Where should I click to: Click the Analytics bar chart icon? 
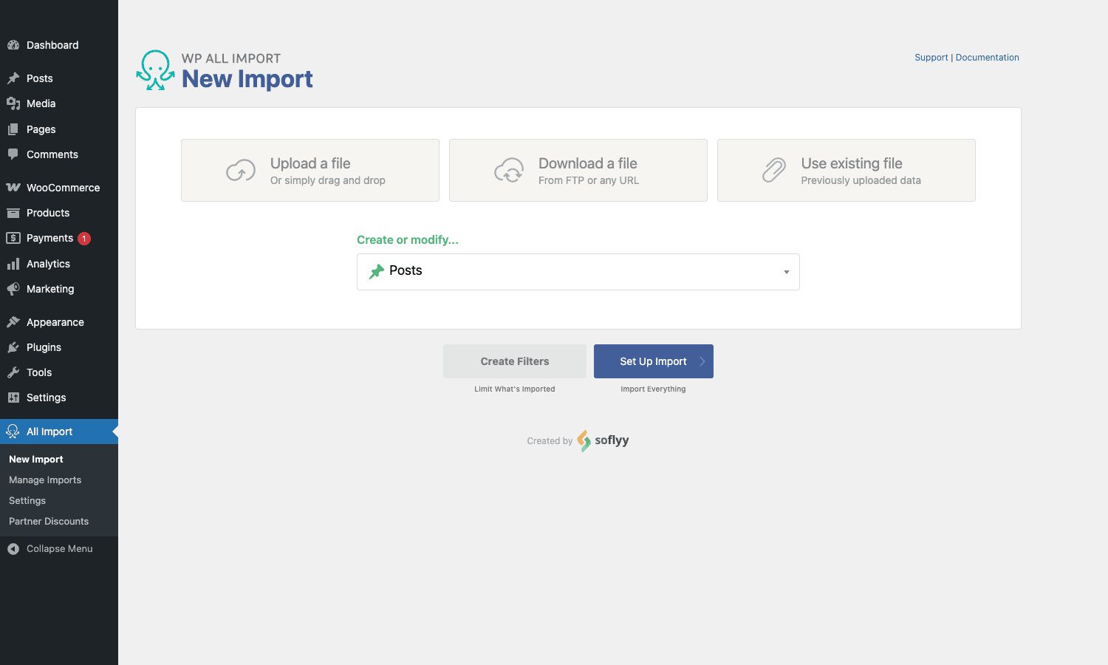pyautogui.click(x=13, y=264)
